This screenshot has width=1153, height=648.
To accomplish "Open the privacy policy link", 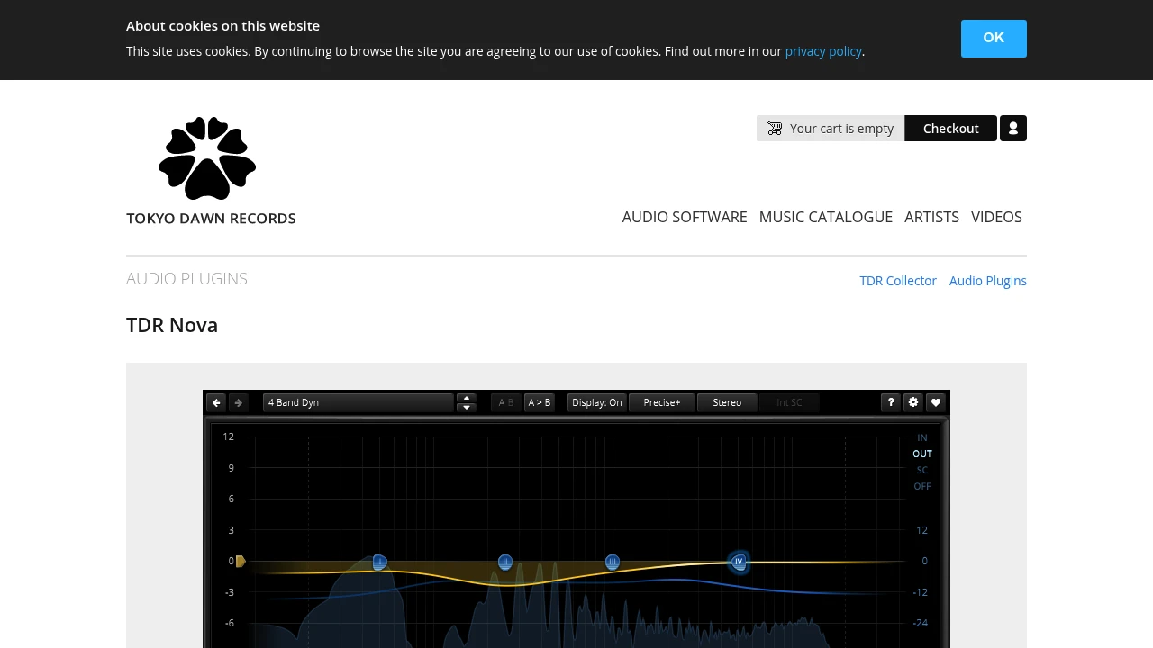I will (823, 51).
